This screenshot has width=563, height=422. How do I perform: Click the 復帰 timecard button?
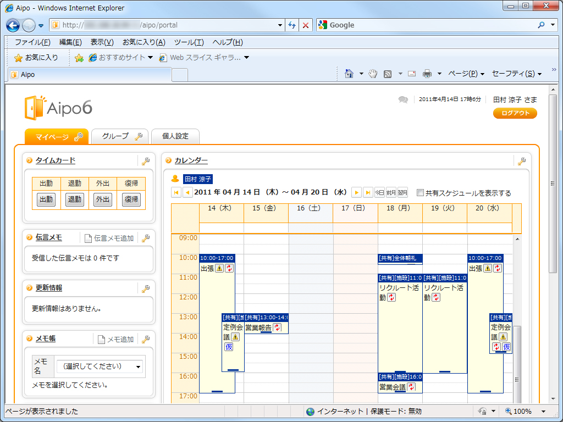[131, 199]
